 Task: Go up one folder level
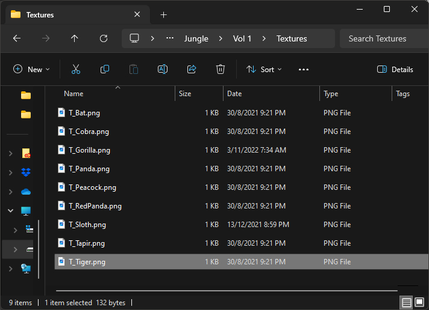click(74, 38)
